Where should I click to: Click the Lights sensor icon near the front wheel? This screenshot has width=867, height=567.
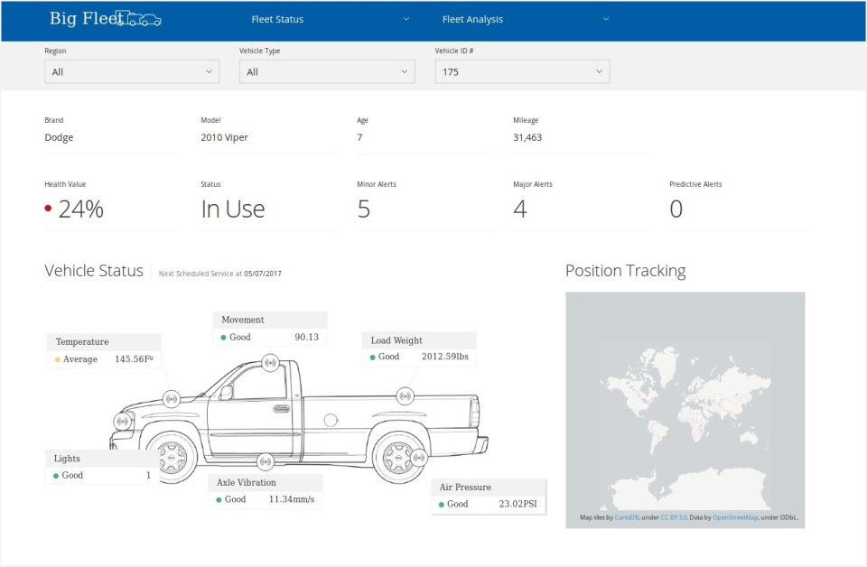click(122, 422)
